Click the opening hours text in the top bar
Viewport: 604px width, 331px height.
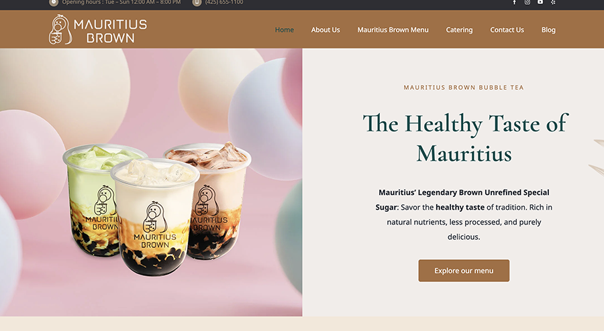tap(121, 2)
